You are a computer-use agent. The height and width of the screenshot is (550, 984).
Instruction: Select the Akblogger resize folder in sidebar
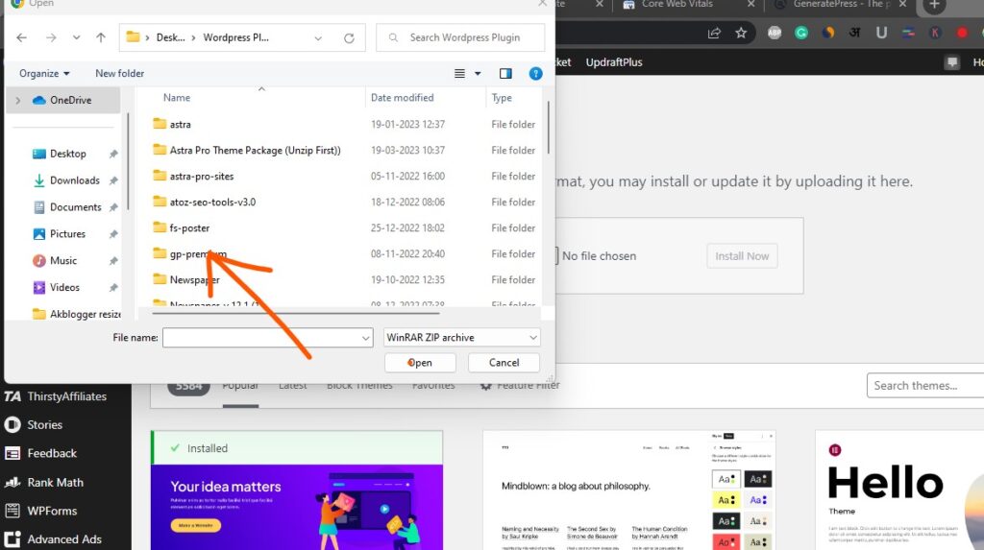[x=76, y=314]
